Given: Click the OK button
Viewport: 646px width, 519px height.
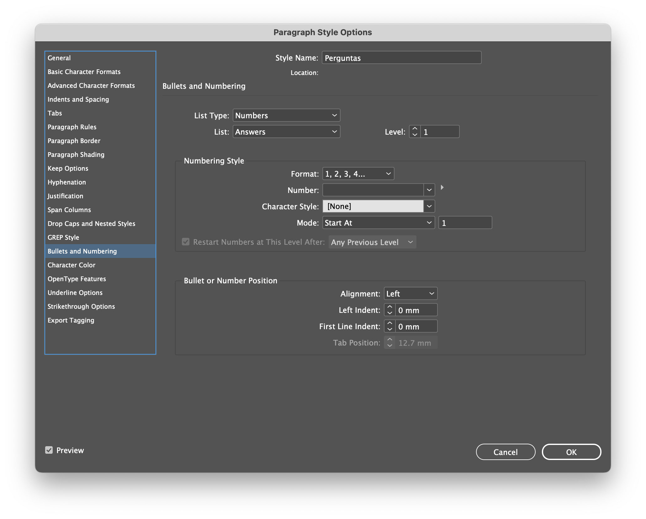Looking at the screenshot, I should (571, 452).
